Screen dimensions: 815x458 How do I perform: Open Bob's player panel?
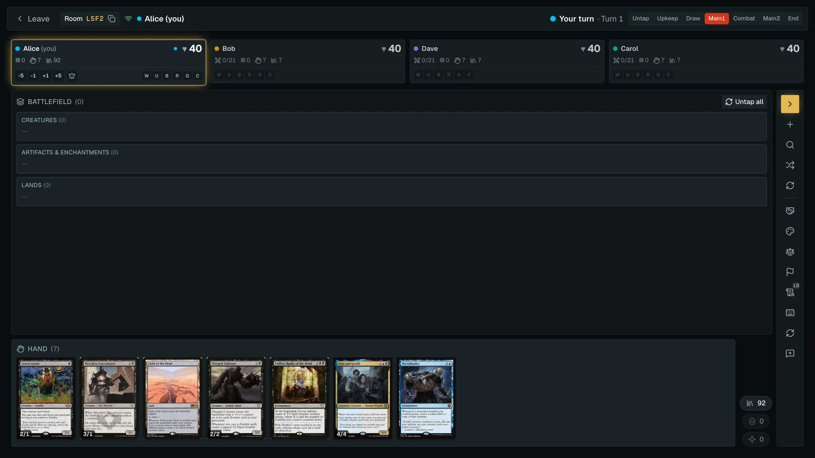pyautogui.click(x=308, y=61)
